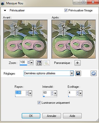Click the fit-to-window zoom icon
This screenshot has width=99, height=123.
(x=39, y=63)
